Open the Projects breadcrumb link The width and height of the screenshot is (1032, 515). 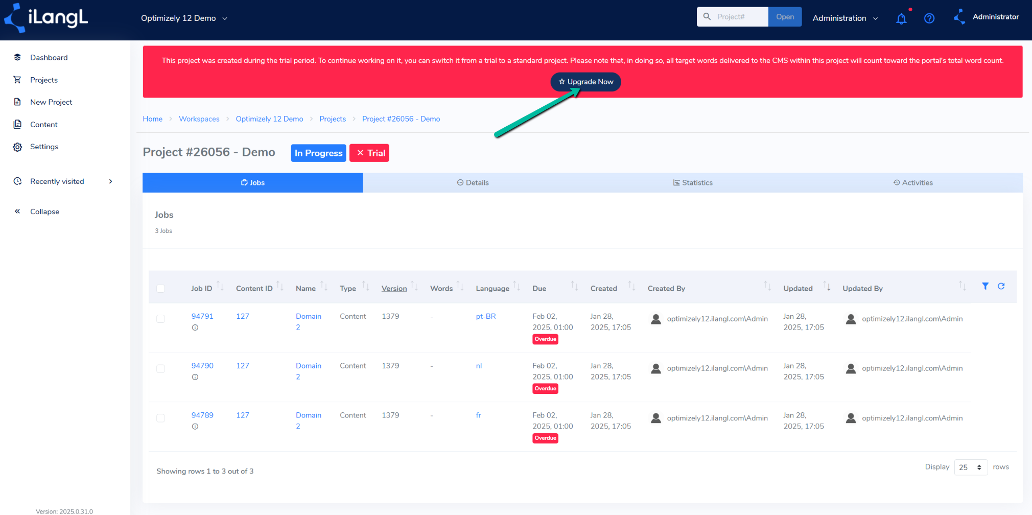click(333, 119)
